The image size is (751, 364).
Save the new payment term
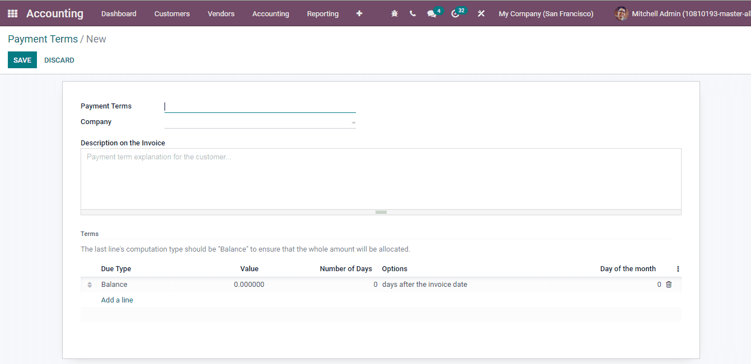tap(22, 59)
